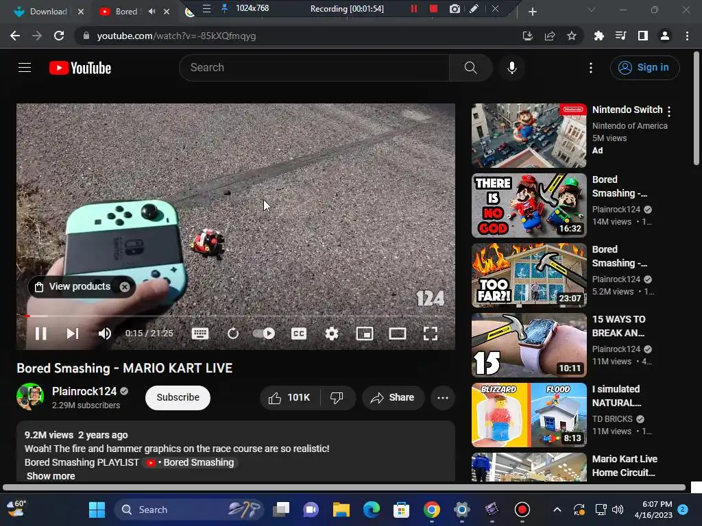Image resolution: width=702 pixels, height=526 pixels.
Task: Dismiss the View products overlay
Action: coord(125,287)
